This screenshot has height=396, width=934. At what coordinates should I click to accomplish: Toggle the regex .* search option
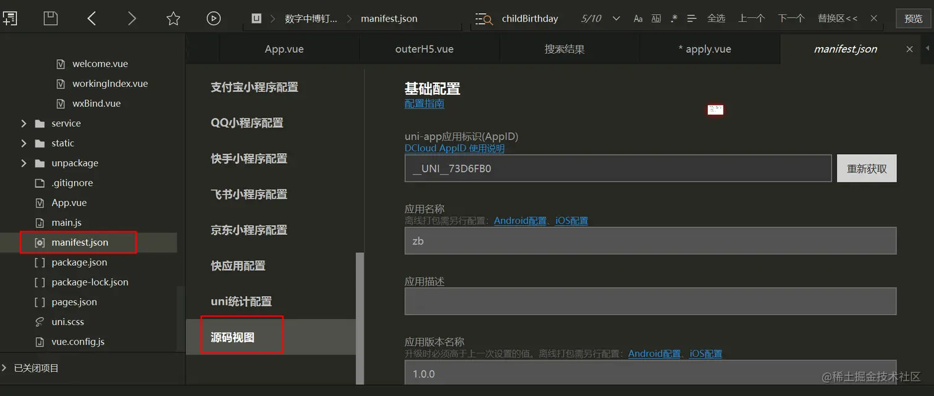(x=674, y=19)
